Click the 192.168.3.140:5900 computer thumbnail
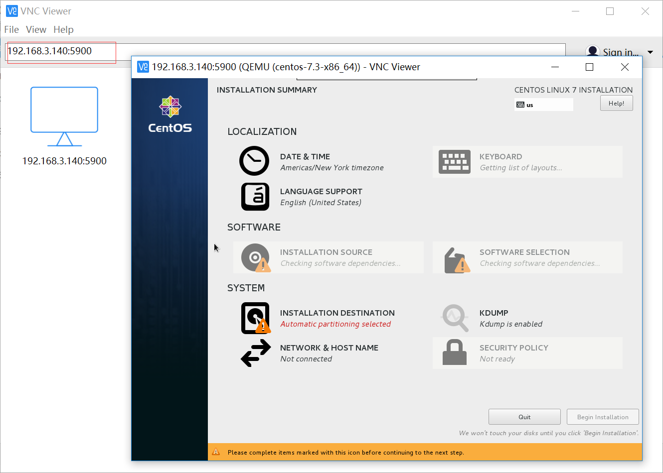The width and height of the screenshot is (663, 473). coord(64,117)
